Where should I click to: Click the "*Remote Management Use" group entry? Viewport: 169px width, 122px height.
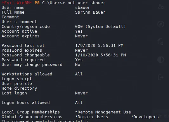pos(103,112)
